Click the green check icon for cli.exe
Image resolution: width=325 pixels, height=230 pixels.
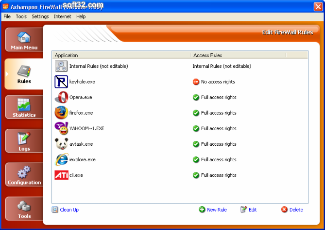coord(196,175)
